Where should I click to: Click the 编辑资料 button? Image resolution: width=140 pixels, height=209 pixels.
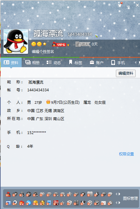[x=125, y=73]
